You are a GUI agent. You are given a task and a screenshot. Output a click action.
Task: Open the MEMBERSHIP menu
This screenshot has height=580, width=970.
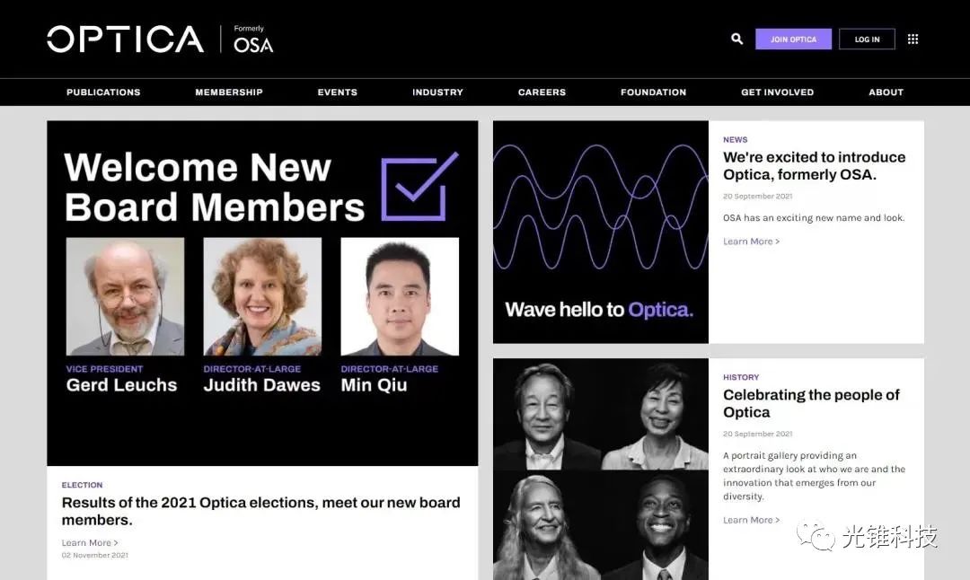click(229, 92)
